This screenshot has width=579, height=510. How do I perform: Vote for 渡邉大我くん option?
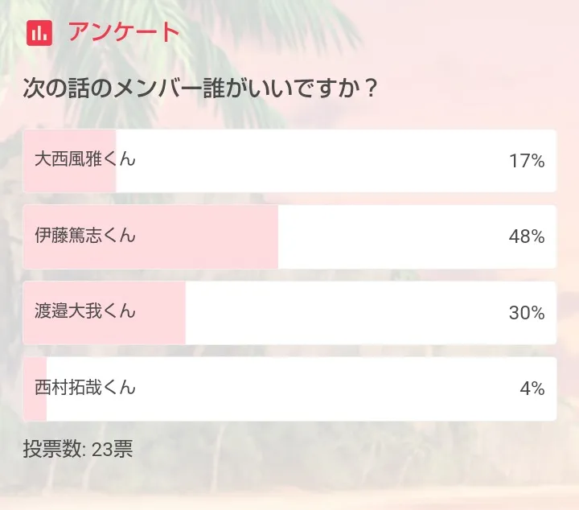pos(289,313)
